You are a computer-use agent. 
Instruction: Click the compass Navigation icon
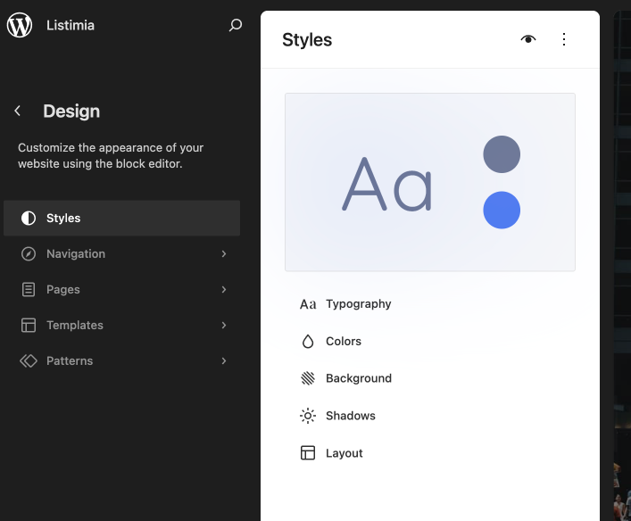pos(29,254)
